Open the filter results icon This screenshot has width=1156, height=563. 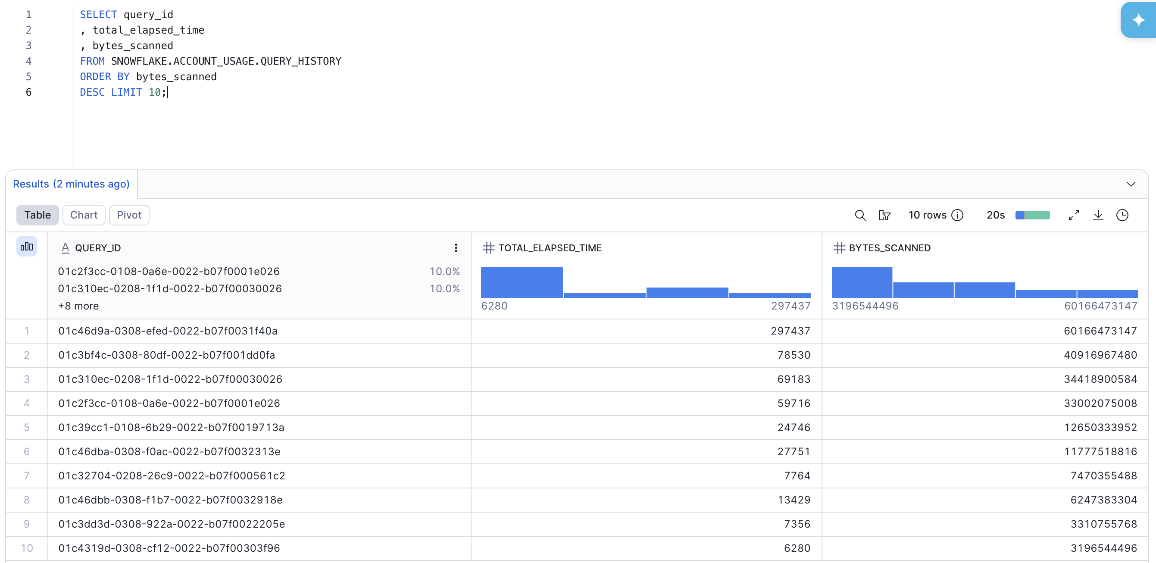pos(884,215)
